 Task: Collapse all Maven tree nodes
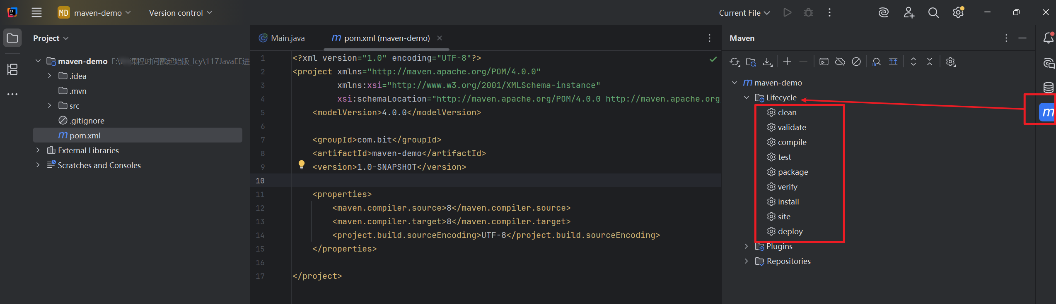pyautogui.click(x=930, y=62)
